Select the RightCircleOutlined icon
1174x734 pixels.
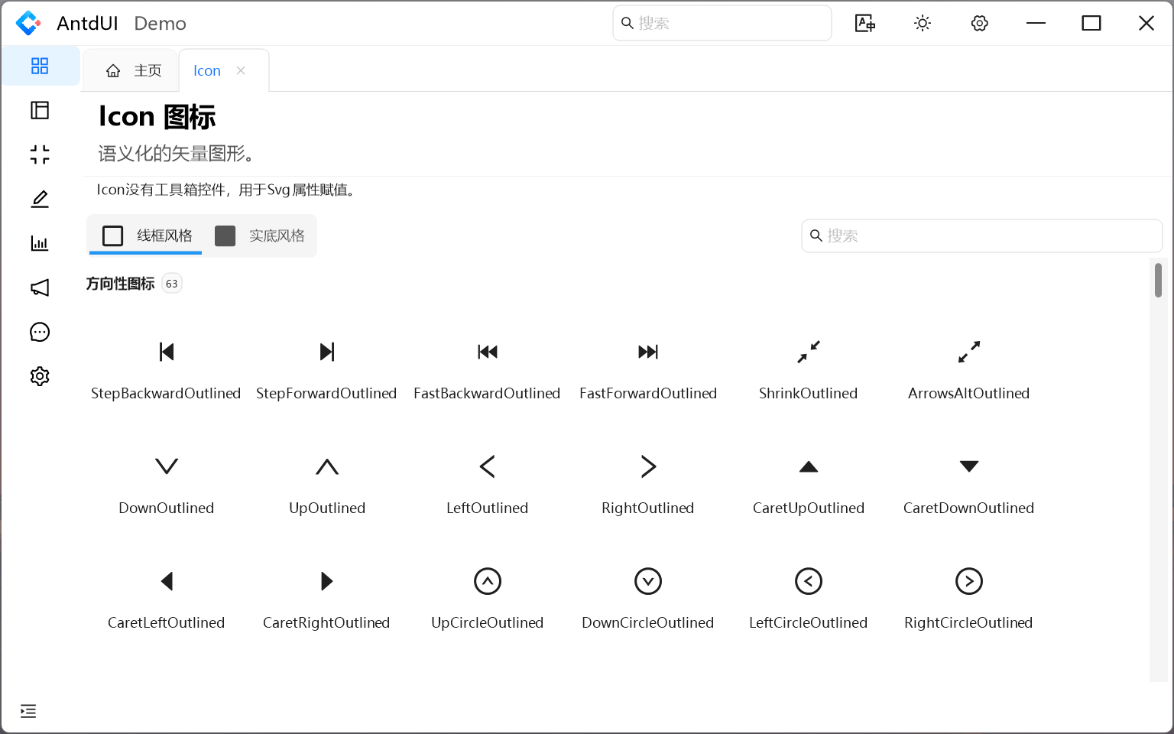pyautogui.click(x=968, y=581)
